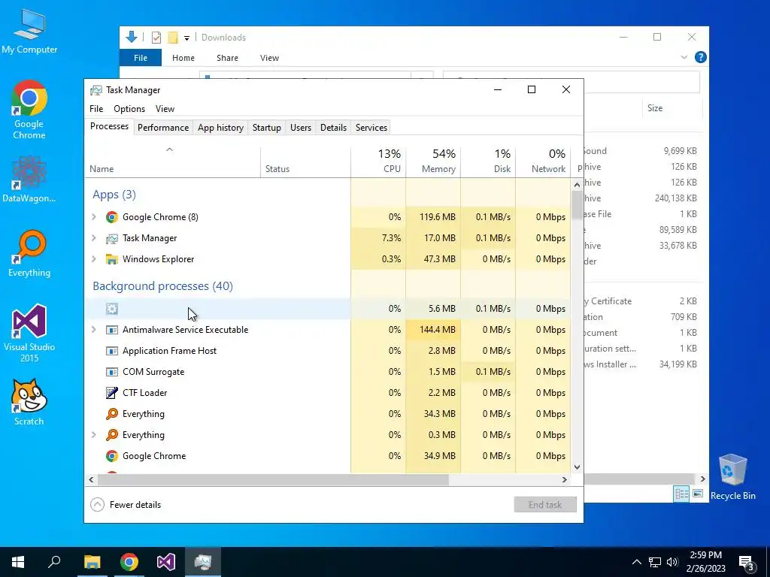
Task: Click the CTF Loader process icon
Action: point(112,392)
